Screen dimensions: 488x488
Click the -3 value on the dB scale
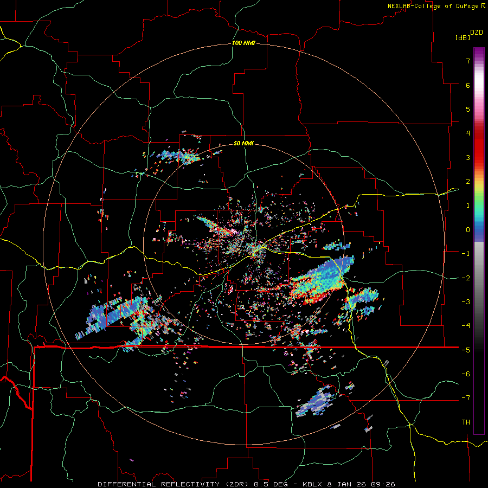[466, 302]
